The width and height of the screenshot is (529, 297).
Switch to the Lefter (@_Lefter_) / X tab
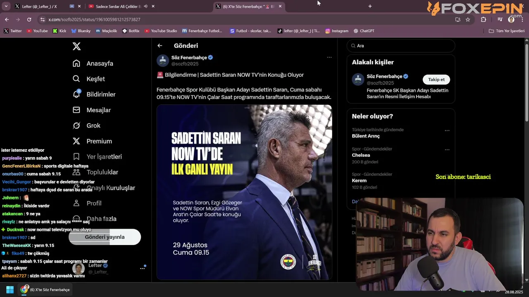39,7
